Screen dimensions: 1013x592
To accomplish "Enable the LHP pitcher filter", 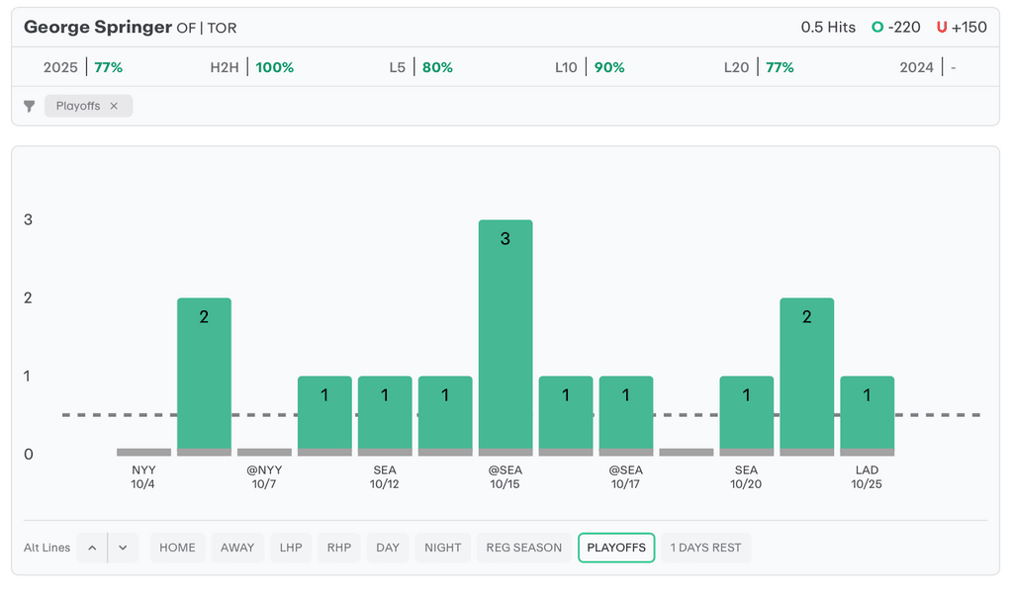I will click(x=291, y=548).
